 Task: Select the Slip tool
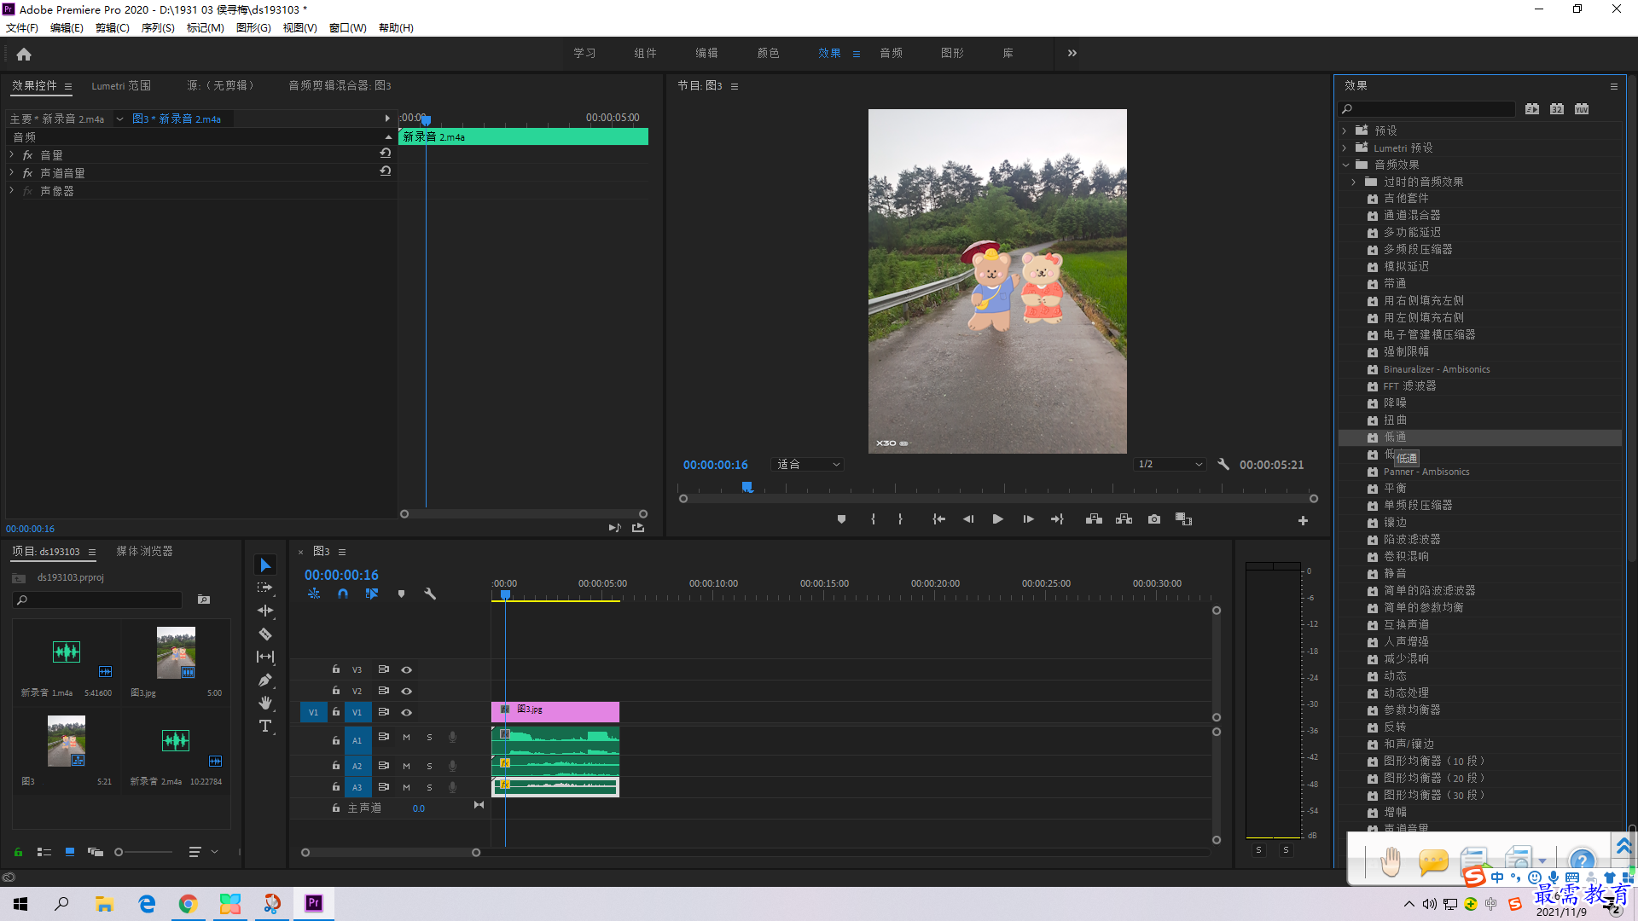pos(265,657)
